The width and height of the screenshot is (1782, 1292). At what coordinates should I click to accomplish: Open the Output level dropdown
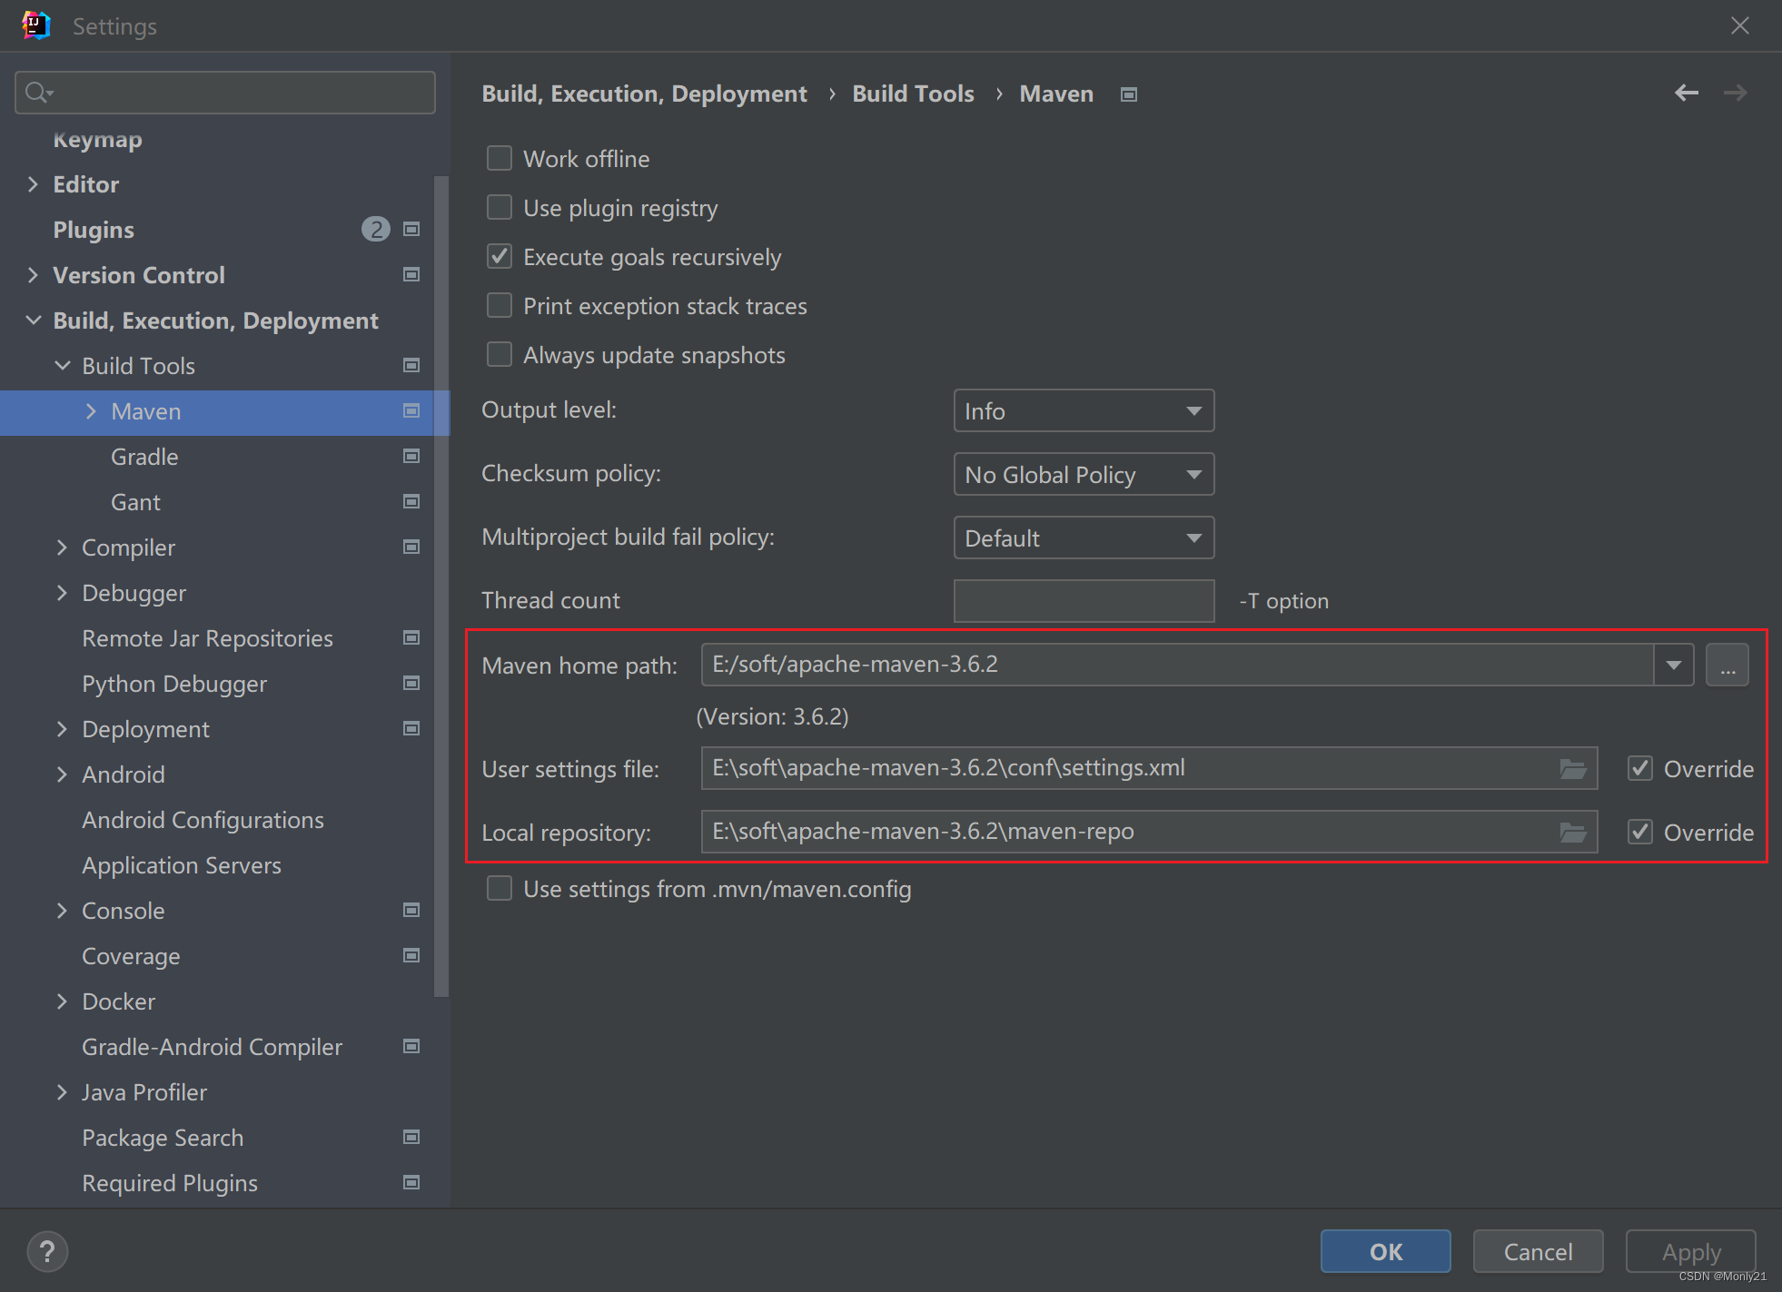1084,411
